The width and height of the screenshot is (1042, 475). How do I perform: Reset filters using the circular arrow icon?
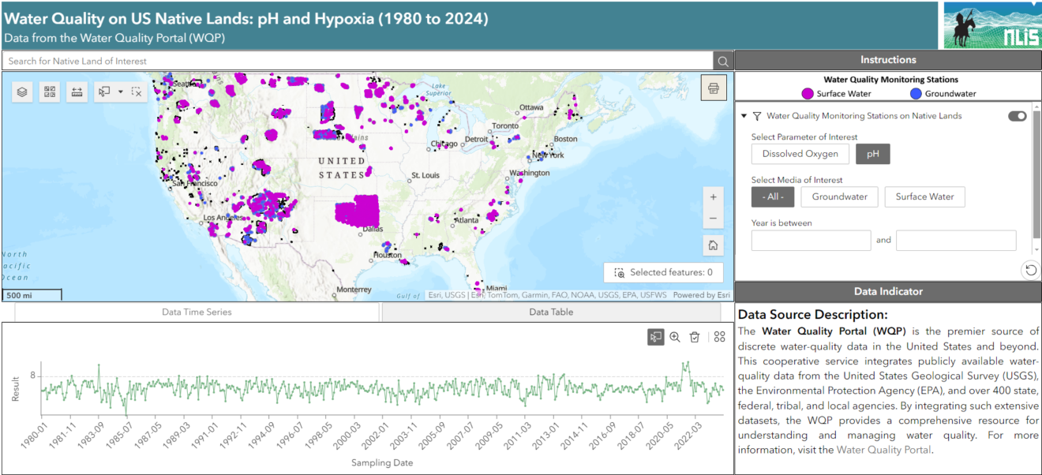(1031, 270)
